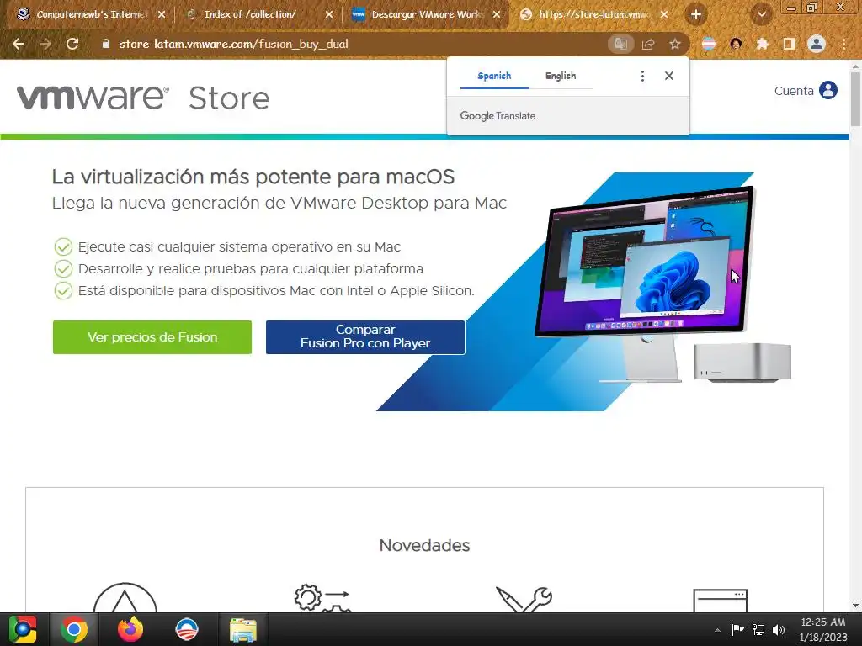Click the address bar URL field
Screen dimensions: 862x646
pyautogui.click(x=352, y=44)
